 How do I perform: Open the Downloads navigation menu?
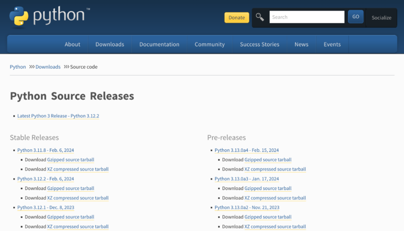(x=110, y=44)
